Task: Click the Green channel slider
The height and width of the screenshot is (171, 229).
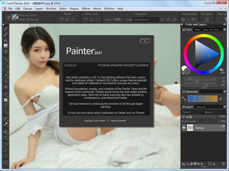Action: point(200,82)
